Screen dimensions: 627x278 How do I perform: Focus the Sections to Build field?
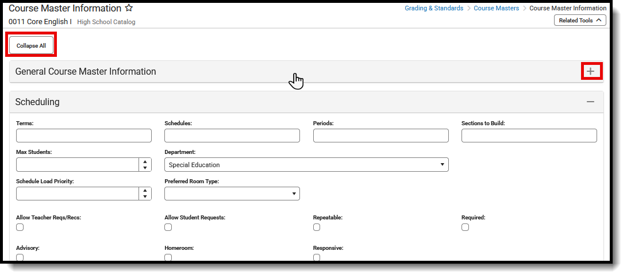point(529,136)
